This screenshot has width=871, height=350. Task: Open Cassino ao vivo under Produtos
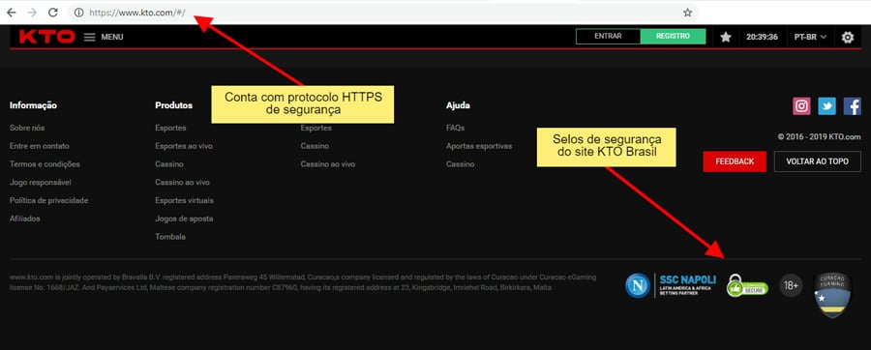click(182, 183)
